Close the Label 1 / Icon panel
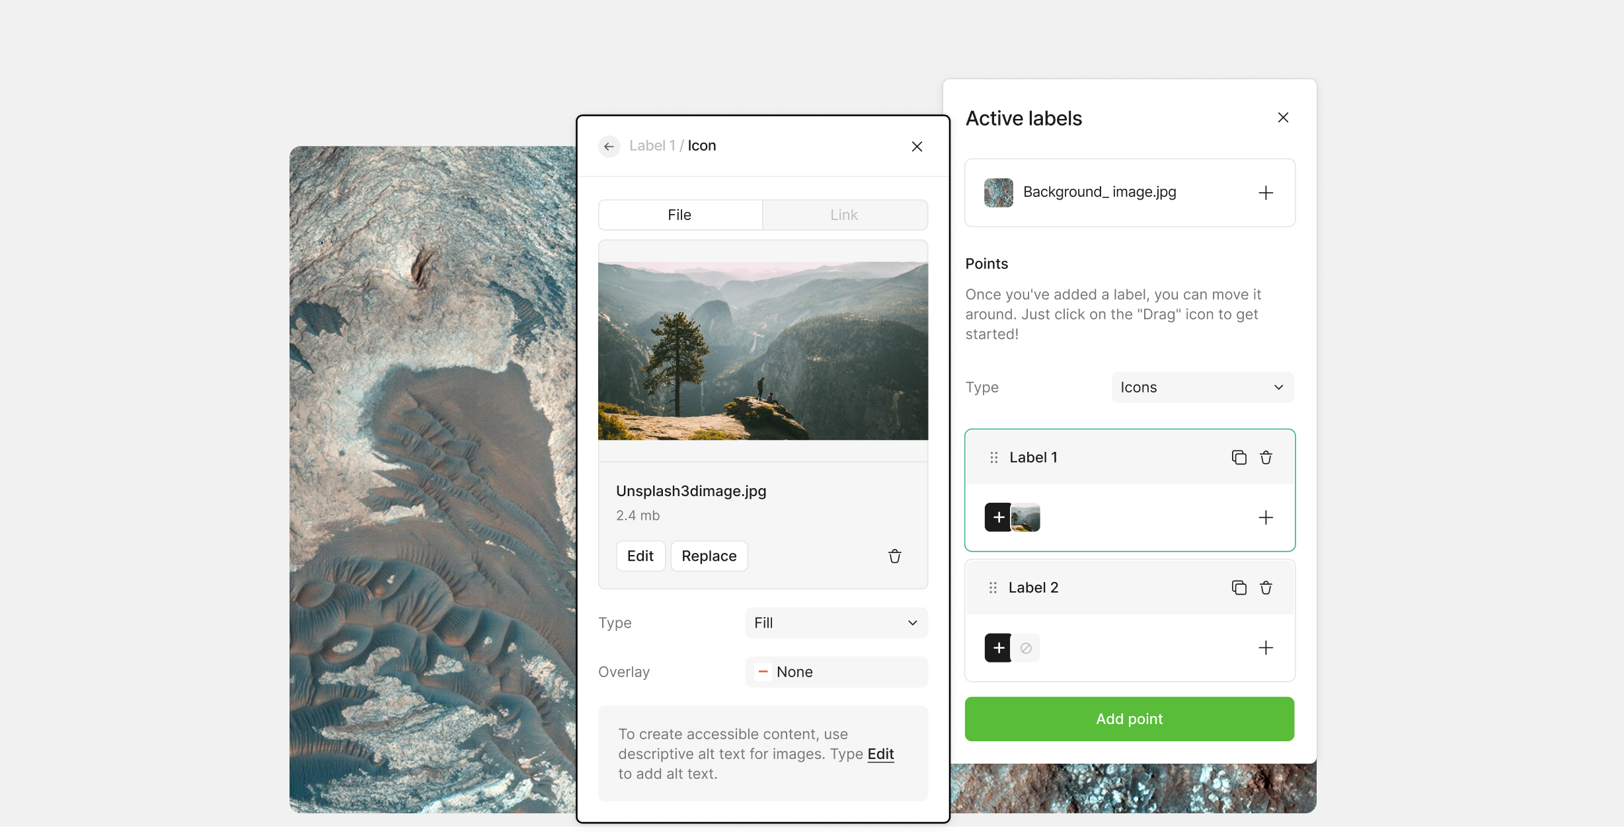1624x837 pixels. pos(917,147)
